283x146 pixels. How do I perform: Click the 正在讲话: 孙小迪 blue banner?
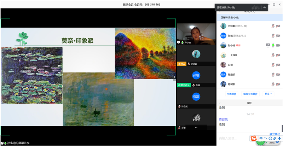tap(250, 18)
